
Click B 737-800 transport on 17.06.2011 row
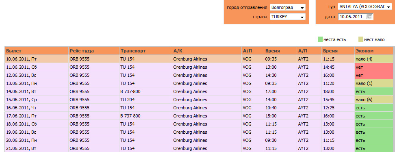click(x=145, y=116)
